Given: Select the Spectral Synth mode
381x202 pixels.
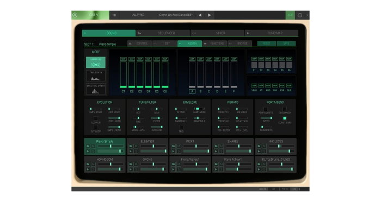Looking at the screenshot, I should [95, 89].
